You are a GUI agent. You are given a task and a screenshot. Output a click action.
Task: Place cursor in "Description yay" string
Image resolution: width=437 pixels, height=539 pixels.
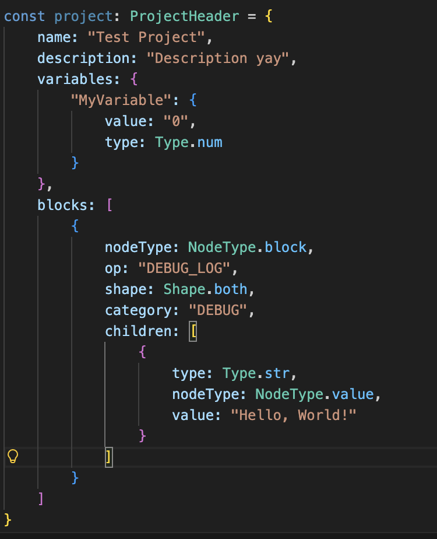pyautogui.click(x=218, y=58)
